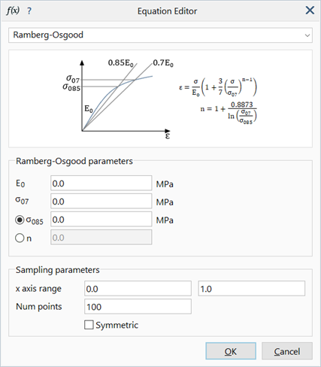Click the x axis range minimum field
The height and width of the screenshot is (367, 321).
138,289
